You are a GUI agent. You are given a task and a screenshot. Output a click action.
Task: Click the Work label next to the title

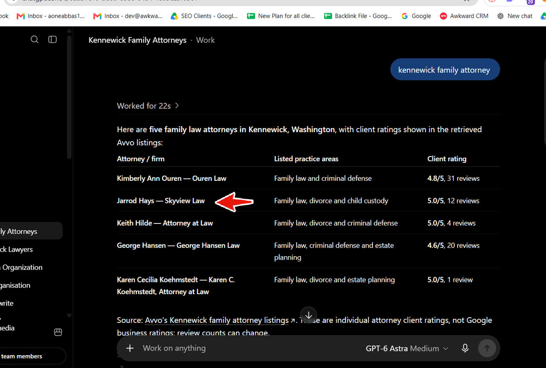(x=205, y=40)
